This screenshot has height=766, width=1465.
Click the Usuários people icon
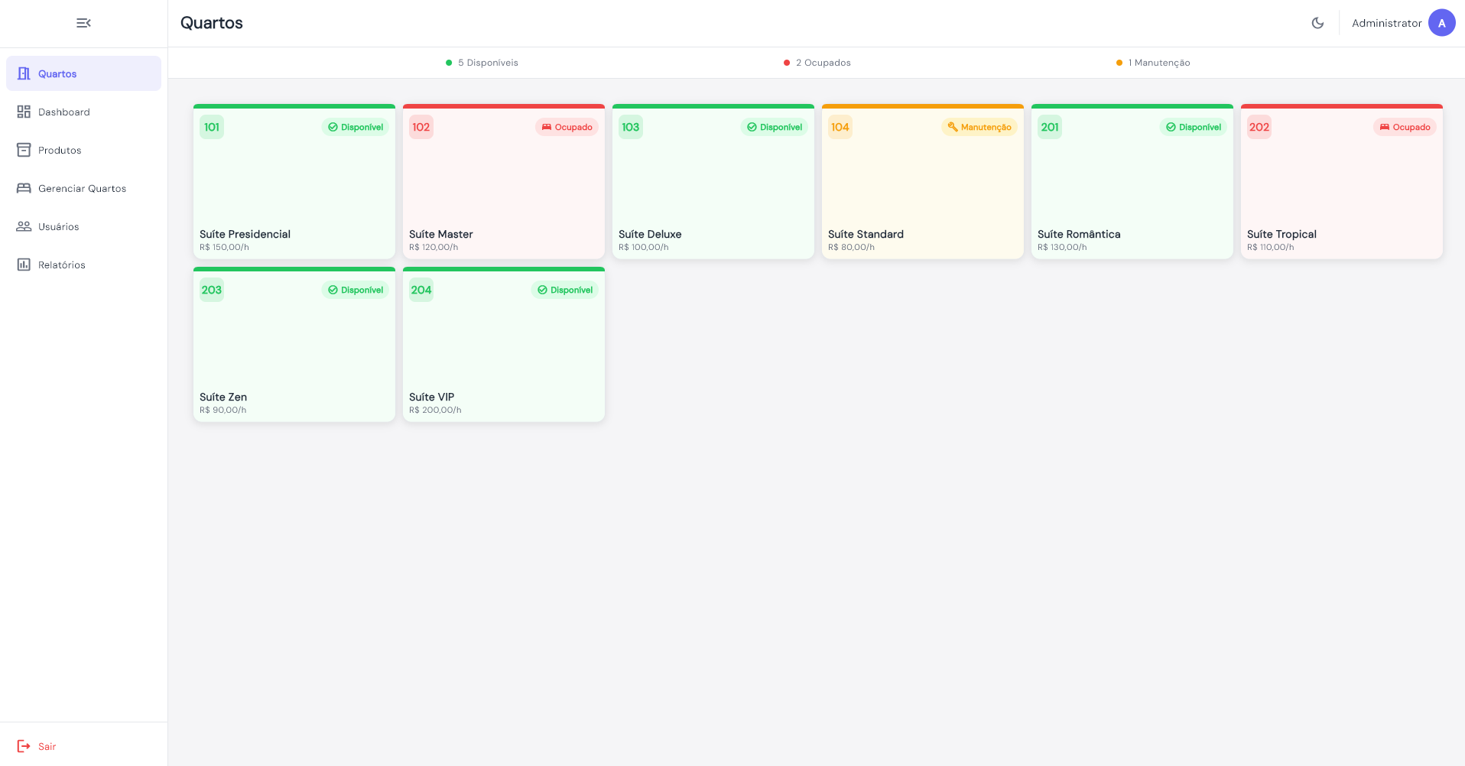pyautogui.click(x=24, y=226)
